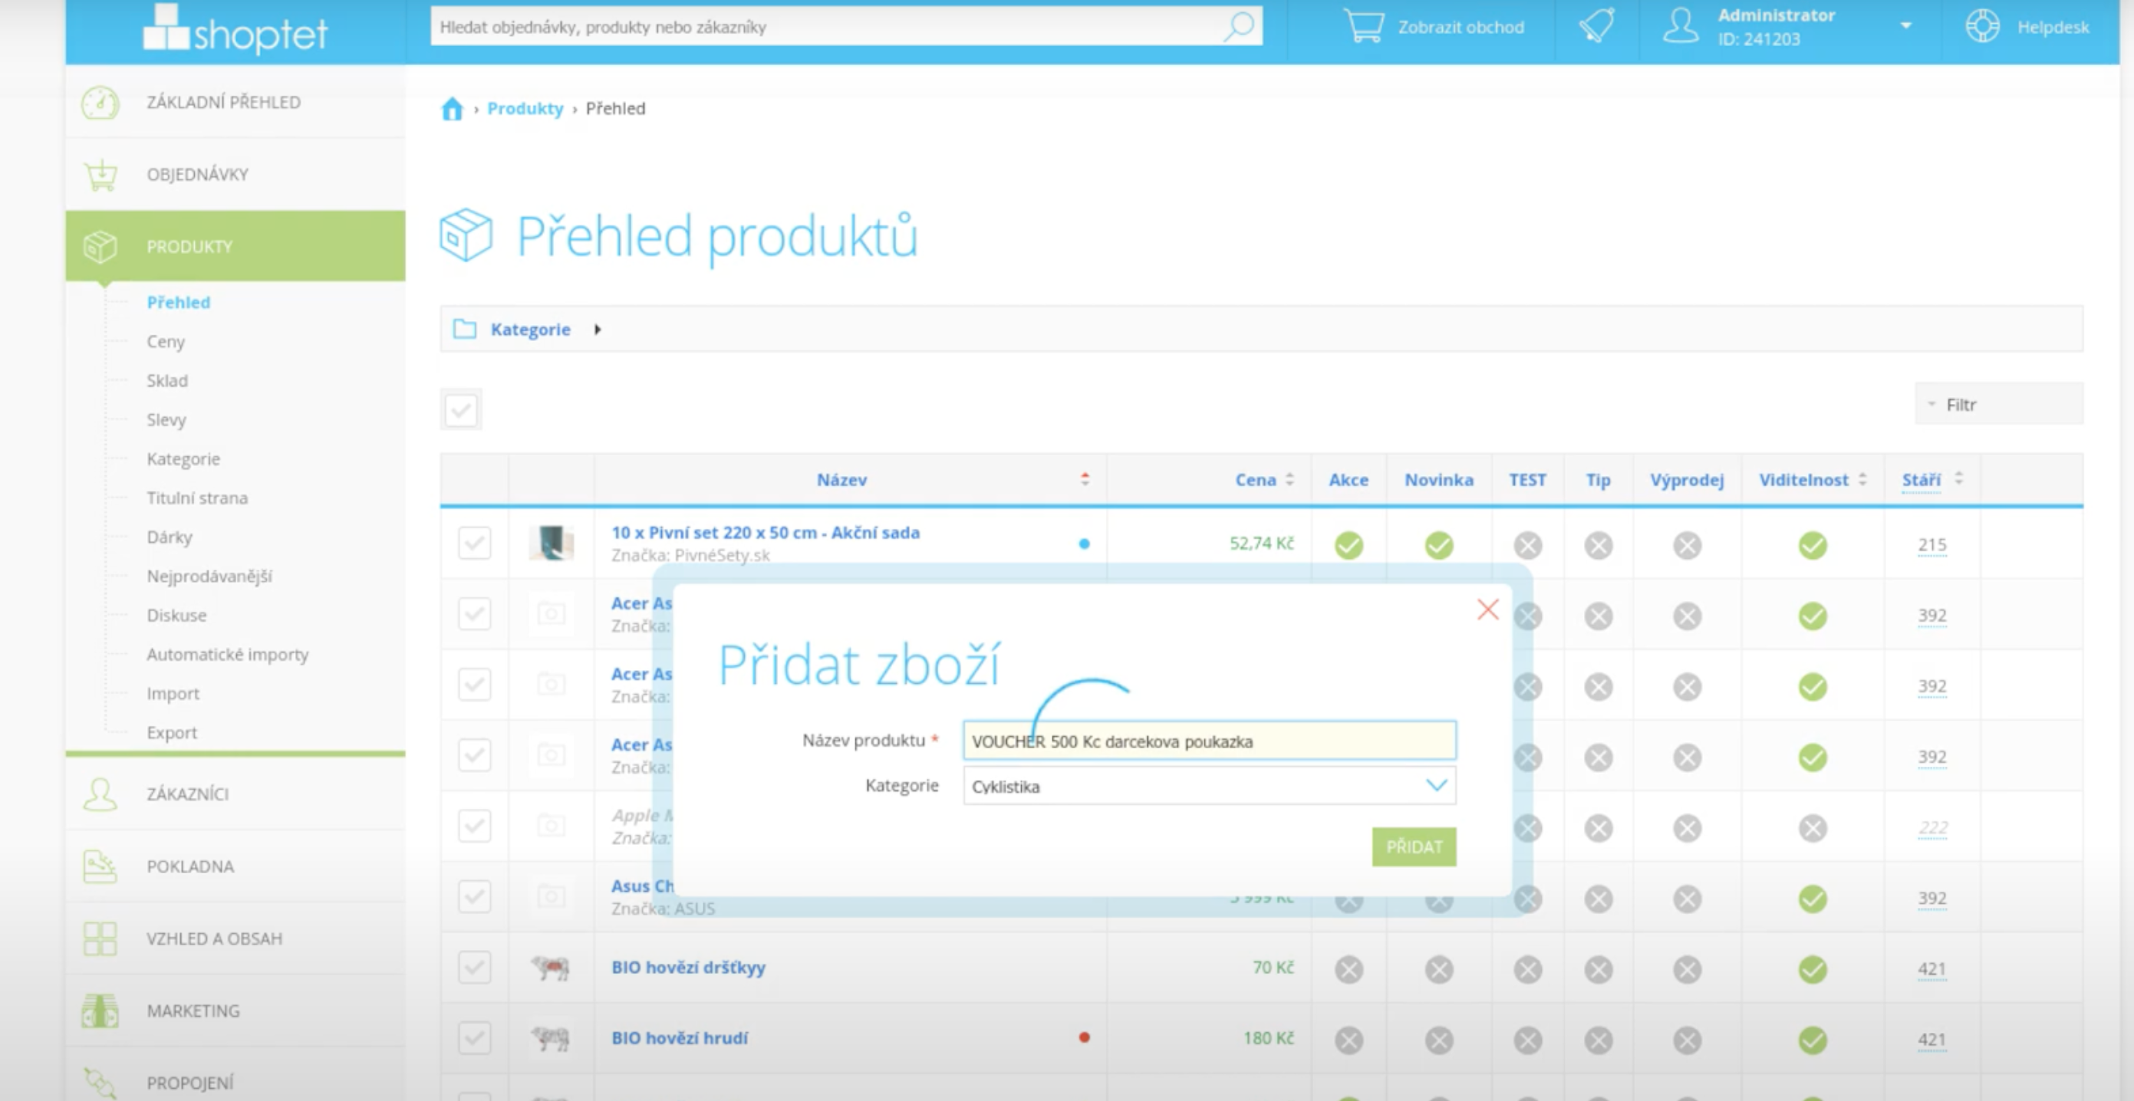Check the second Acer As row checkbox
This screenshot has width=2134, height=1101.
point(475,685)
